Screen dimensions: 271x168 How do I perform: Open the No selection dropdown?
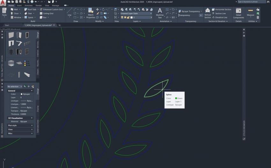click(15, 87)
